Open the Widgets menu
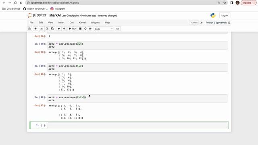 point(95,23)
